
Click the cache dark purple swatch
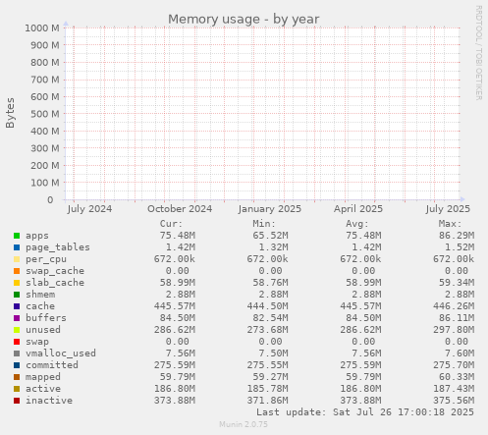17,306
